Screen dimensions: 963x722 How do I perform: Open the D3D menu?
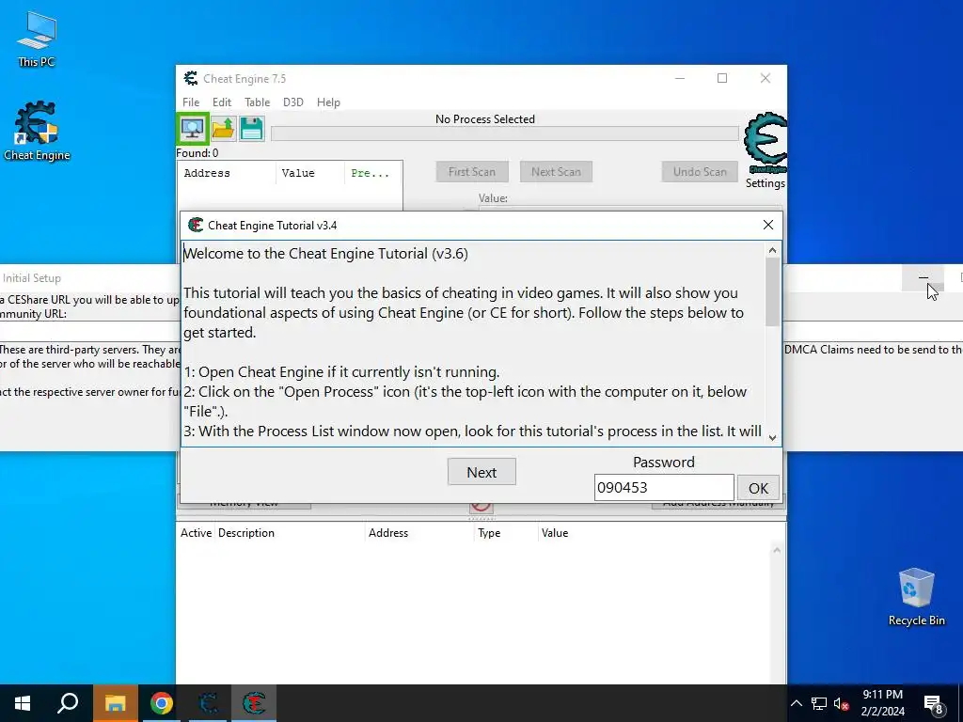click(293, 102)
